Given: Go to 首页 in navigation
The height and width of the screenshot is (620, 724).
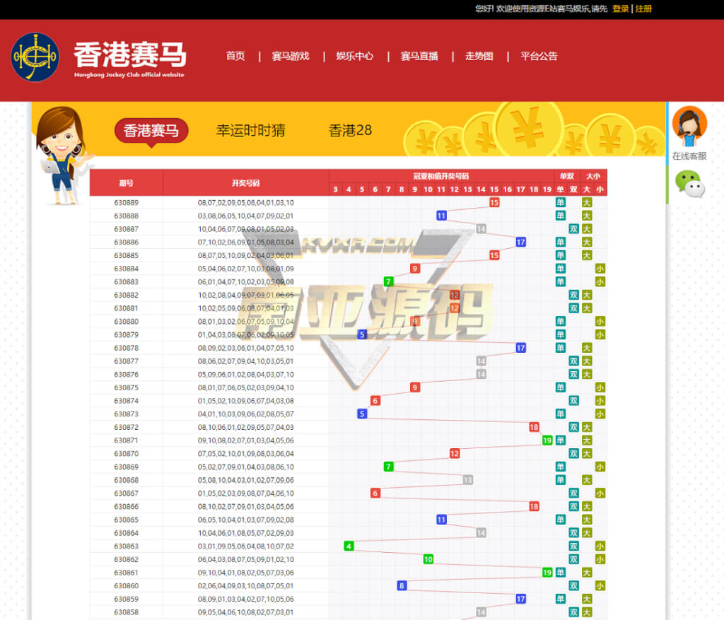Looking at the screenshot, I should 235,56.
